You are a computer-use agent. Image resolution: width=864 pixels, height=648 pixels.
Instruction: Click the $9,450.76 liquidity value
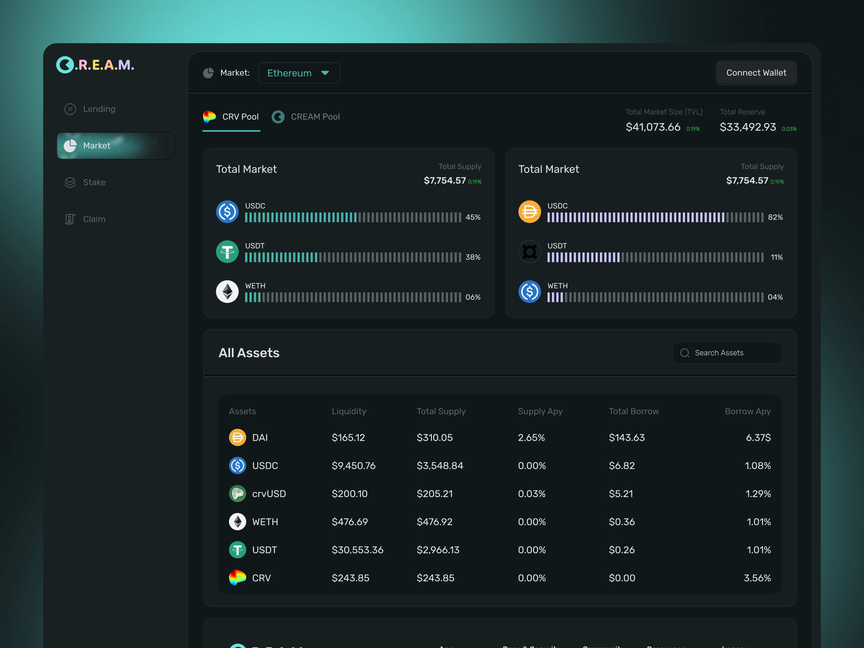click(353, 465)
